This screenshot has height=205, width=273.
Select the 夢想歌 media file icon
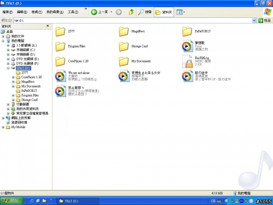tap(187, 46)
